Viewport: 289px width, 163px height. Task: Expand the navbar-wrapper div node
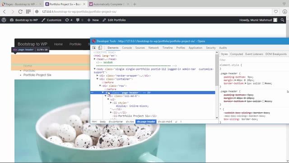(x=98, y=76)
